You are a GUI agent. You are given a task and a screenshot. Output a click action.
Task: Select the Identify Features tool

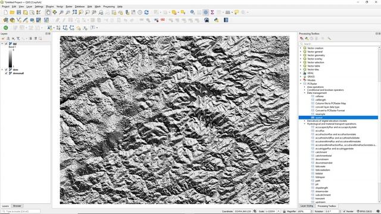click(x=192, y=12)
